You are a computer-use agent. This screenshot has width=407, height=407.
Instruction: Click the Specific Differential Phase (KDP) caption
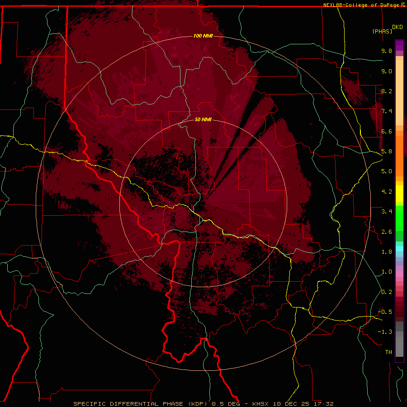(x=142, y=404)
